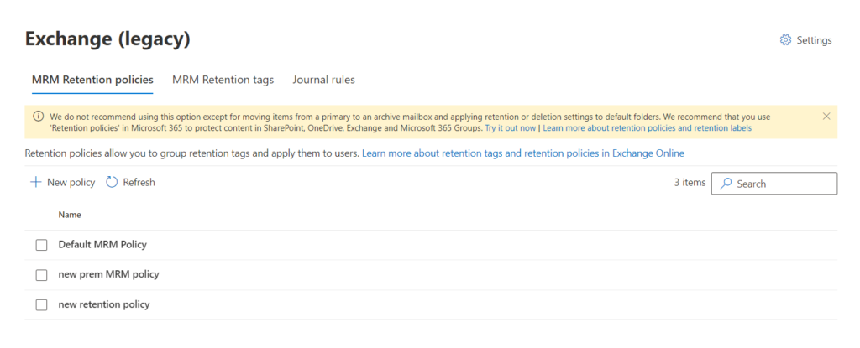Select the new retention policy checkbox
Screen dimensions: 860x348
pos(42,304)
